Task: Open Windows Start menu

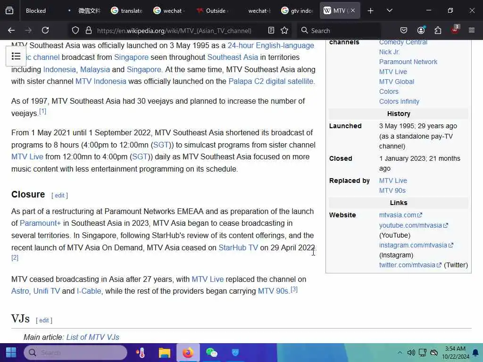Action: 11,353
